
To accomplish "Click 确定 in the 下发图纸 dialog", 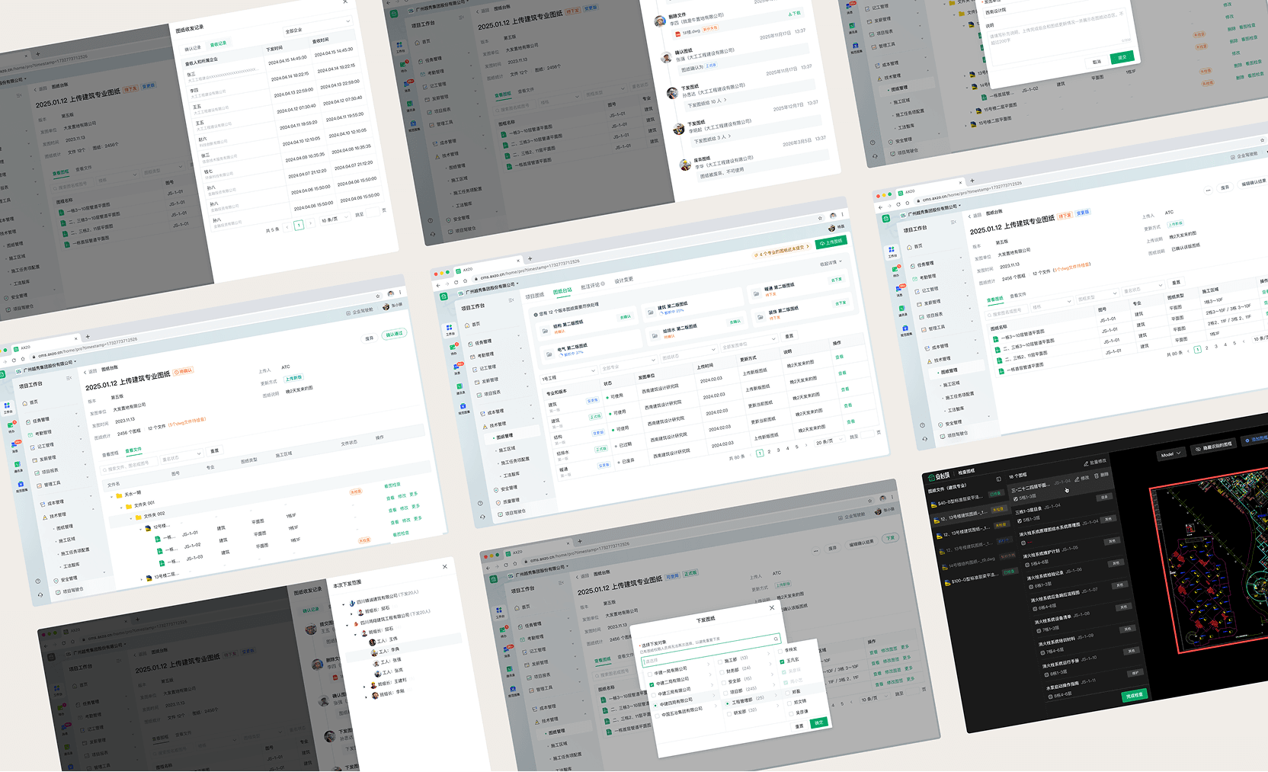I will 819,722.
